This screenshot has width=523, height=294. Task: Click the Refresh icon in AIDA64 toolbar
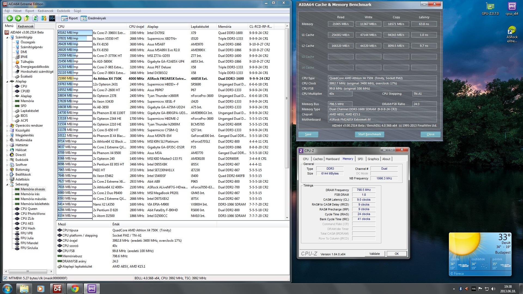(x=35, y=18)
